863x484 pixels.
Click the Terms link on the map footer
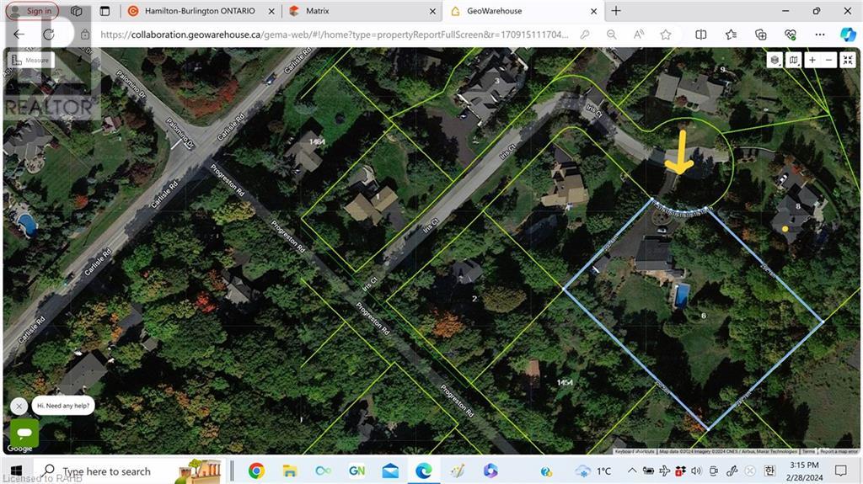(x=808, y=452)
